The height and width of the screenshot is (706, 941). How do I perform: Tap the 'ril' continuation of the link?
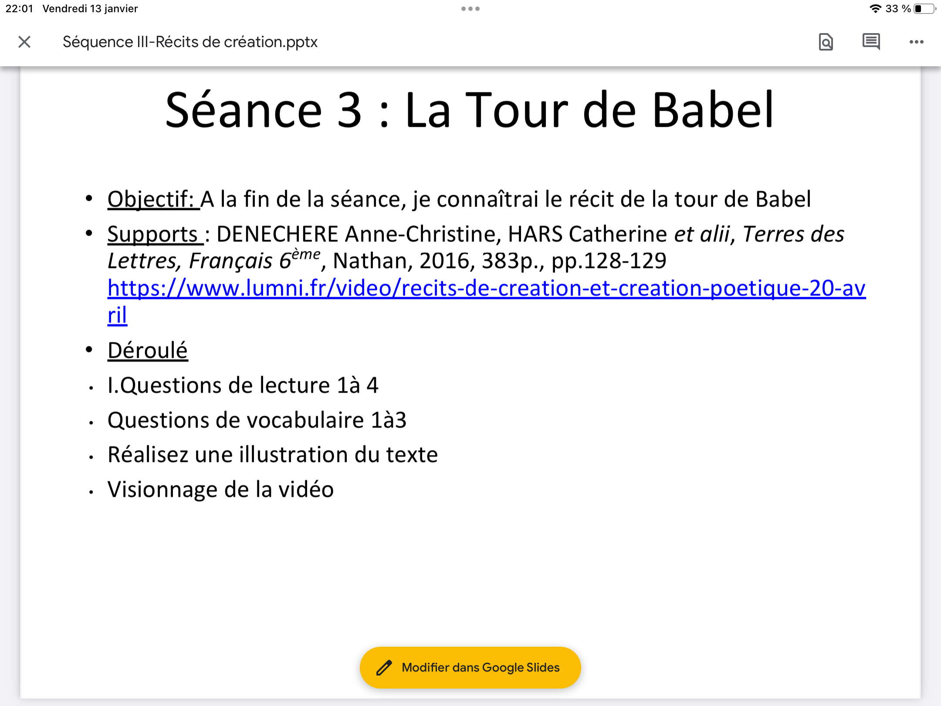coord(117,316)
